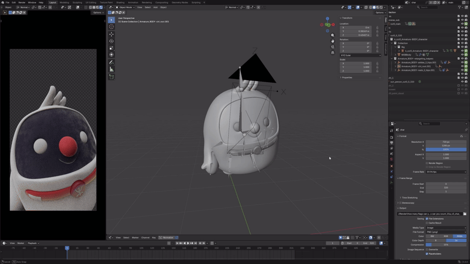Screen dimensions: 470x264
Task: Click the viewport pan hand icon
Action: pos(332,41)
